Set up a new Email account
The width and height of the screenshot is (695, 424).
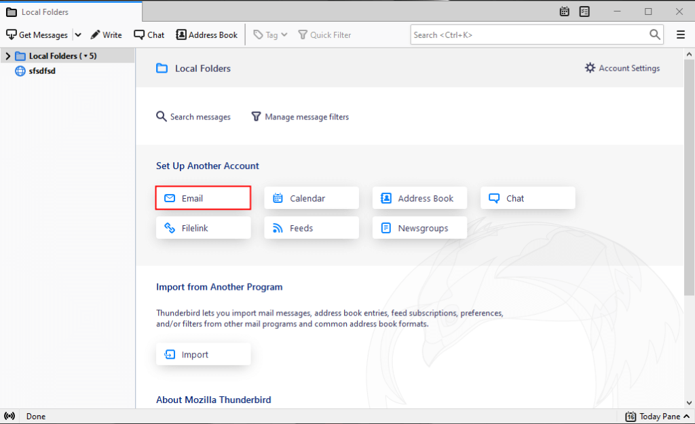[x=203, y=198]
